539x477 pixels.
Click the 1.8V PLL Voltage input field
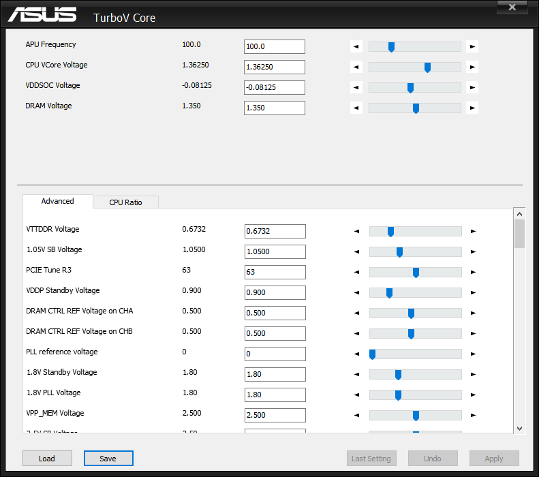[275, 395]
